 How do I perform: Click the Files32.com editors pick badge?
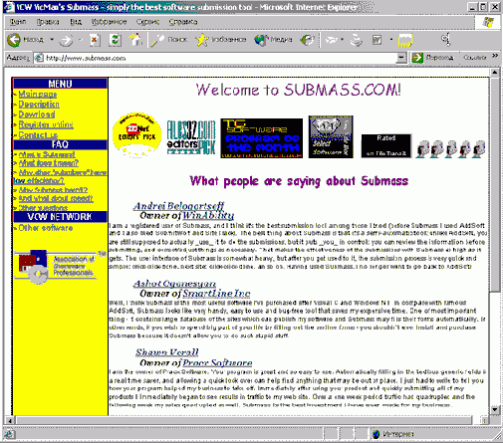(191, 137)
